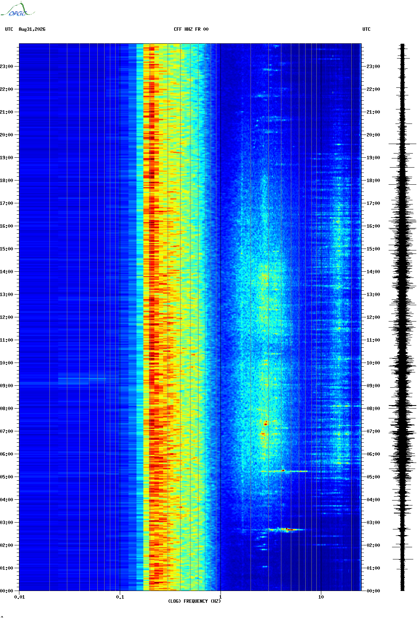Image resolution: width=419 pixels, height=621 pixels.
Task: Click the 09:00 label on left axis
Action: point(6,386)
